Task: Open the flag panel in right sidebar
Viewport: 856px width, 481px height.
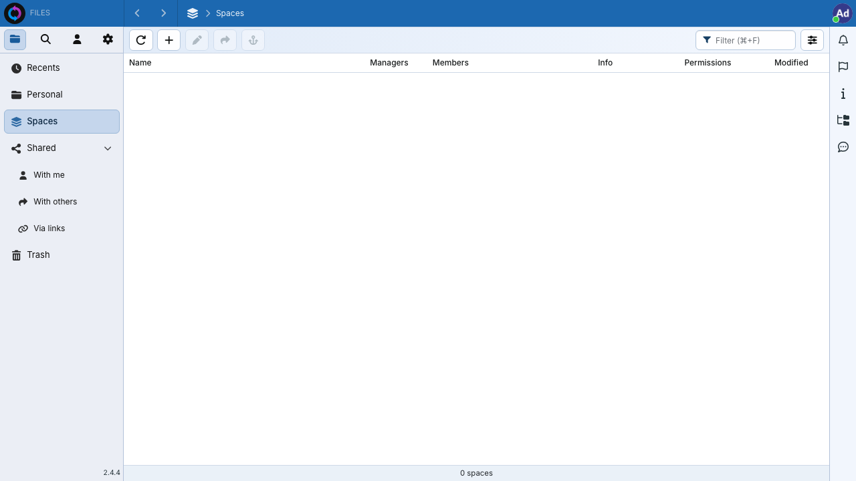Action: click(843, 67)
